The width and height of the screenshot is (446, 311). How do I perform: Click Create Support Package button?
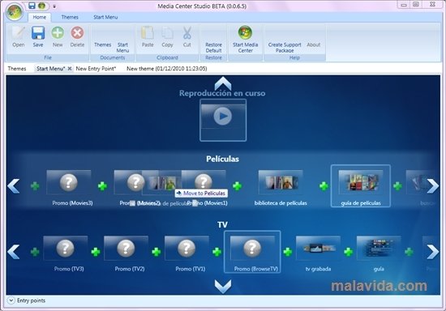285,48
